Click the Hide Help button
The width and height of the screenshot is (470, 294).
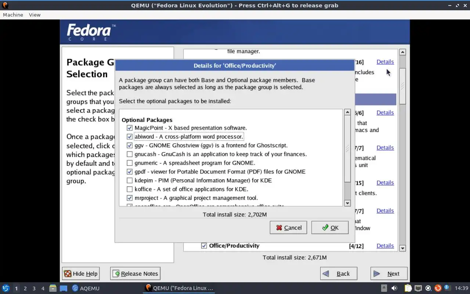pos(80,273)
